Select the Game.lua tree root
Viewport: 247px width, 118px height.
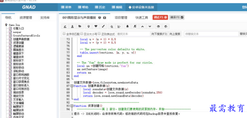pyautogui.click(x=14, y=25)
